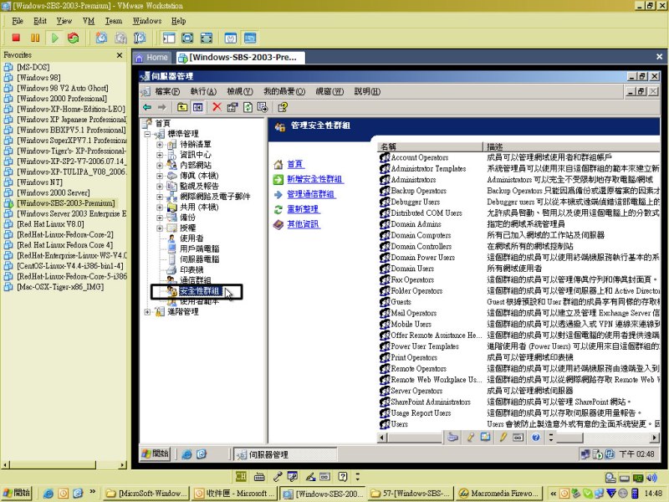Select 用戶端電腦 in the tree
Image resolution: width=669 pixels, height=502 pixels.
(x=199, y=248)
